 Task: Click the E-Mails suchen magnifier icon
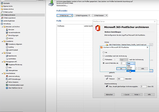2,12
